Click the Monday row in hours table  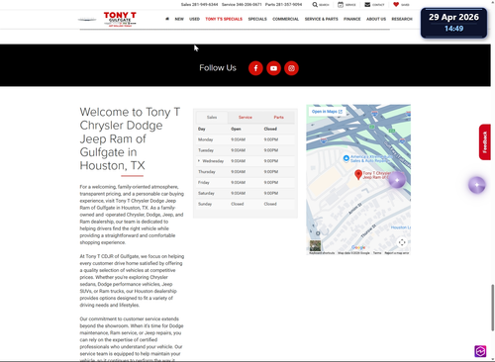click(246, 139)
